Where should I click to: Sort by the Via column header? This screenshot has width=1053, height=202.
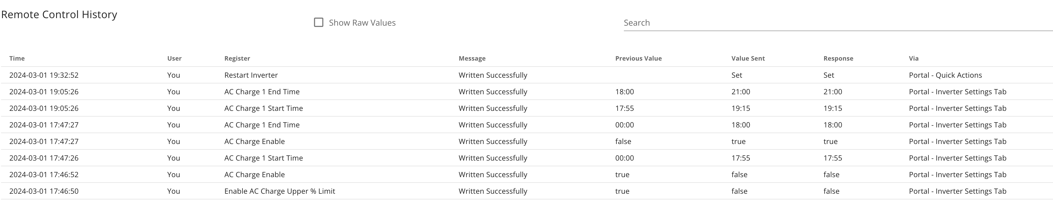[x=914, y=59]
